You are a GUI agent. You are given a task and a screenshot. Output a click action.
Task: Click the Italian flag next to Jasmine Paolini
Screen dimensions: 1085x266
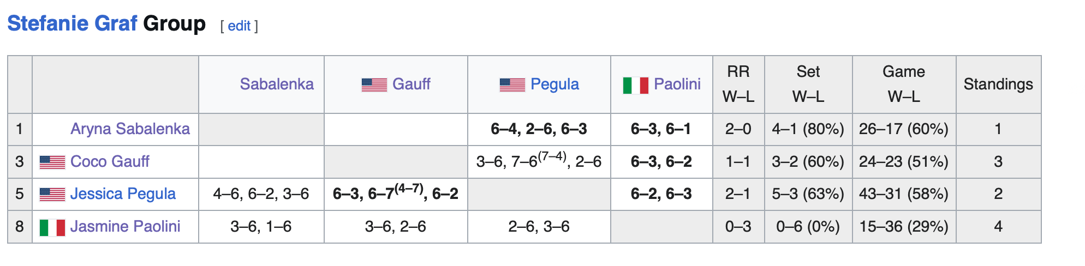52,227
